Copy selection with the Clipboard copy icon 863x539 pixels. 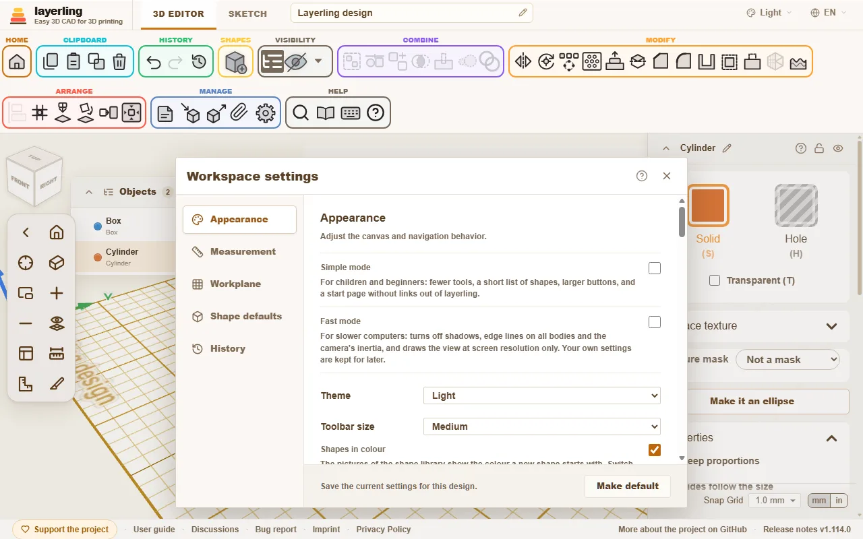click(x=51, y=61)
